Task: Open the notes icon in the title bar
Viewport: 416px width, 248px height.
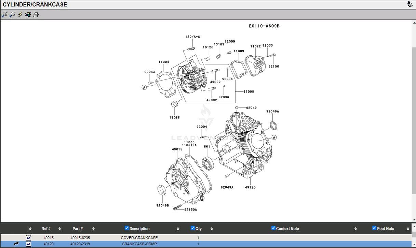Action: (x=410, y=4)
